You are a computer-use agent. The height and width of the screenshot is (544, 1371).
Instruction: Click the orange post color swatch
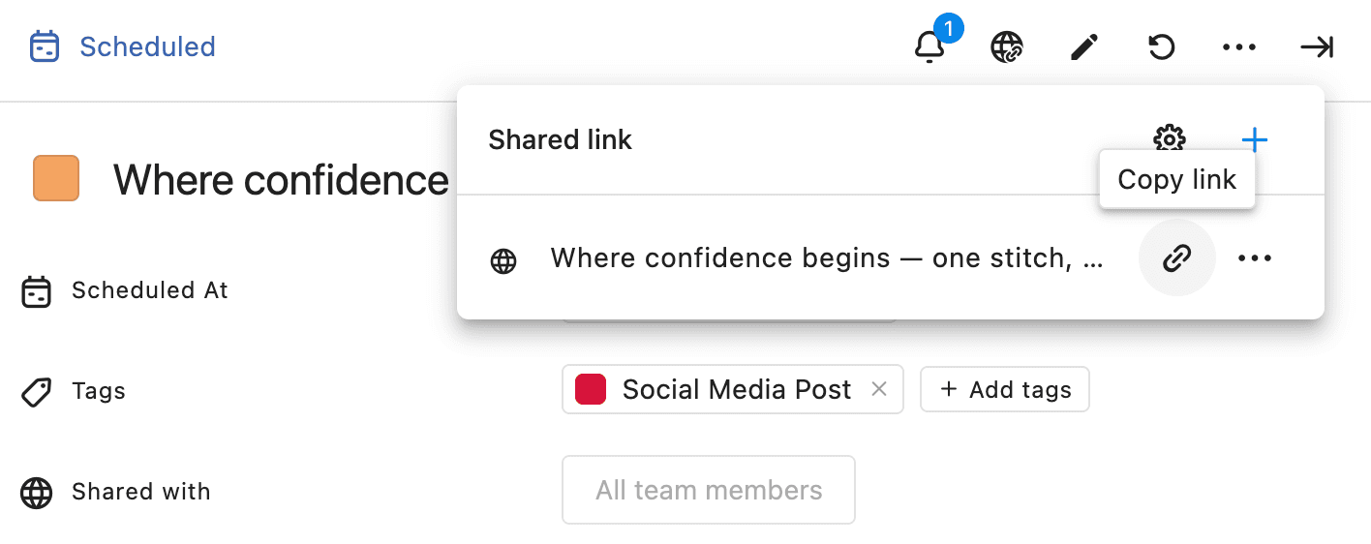point(56,179)
